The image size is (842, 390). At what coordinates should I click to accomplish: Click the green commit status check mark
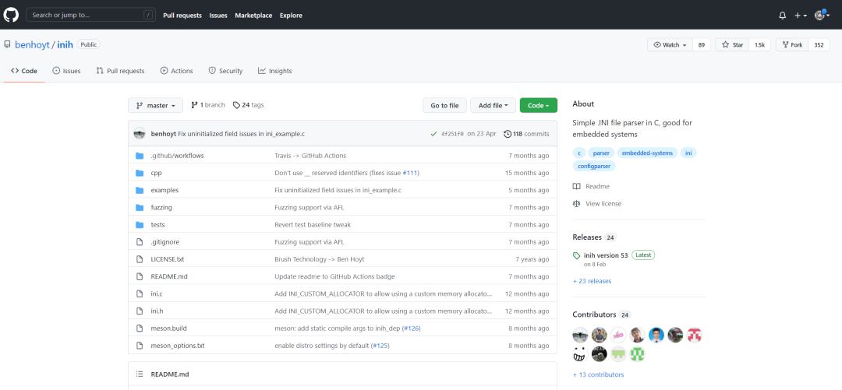(x=433, y=134)
